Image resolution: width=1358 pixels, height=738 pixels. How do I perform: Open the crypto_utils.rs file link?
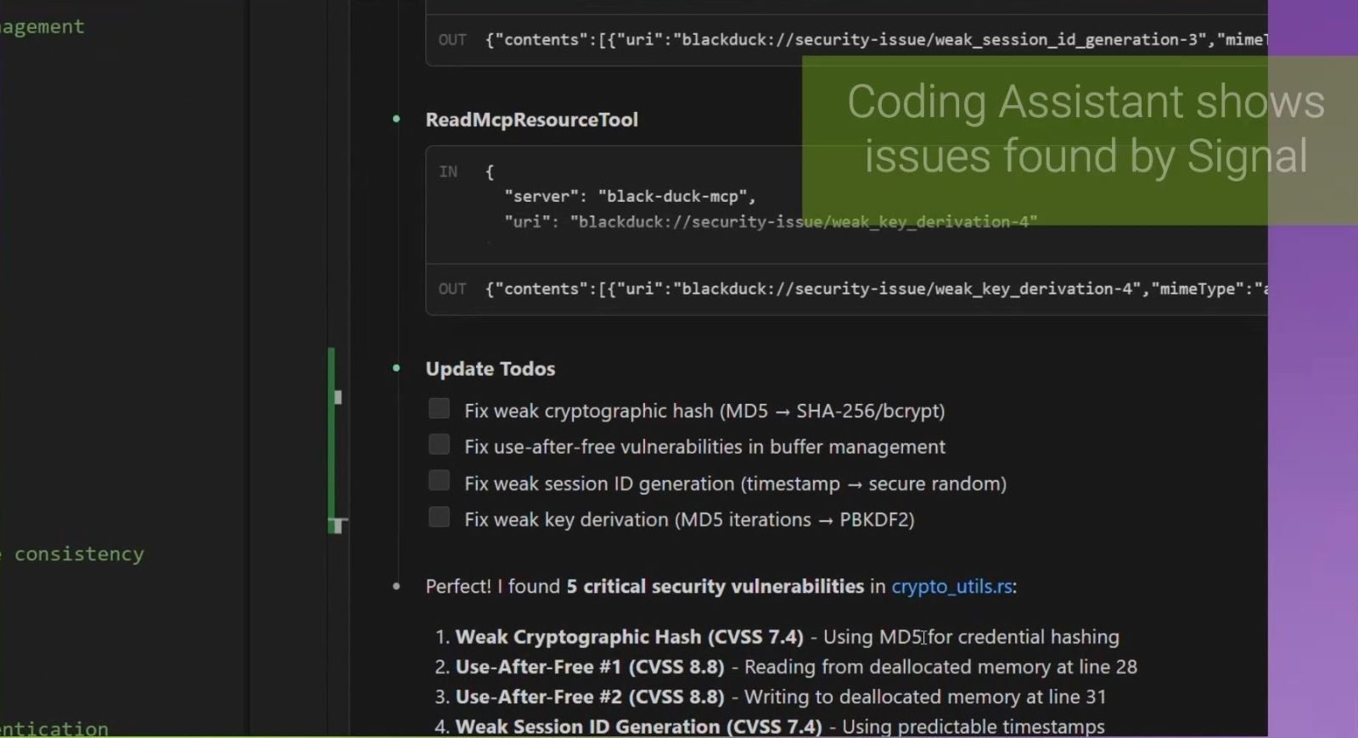951,586
